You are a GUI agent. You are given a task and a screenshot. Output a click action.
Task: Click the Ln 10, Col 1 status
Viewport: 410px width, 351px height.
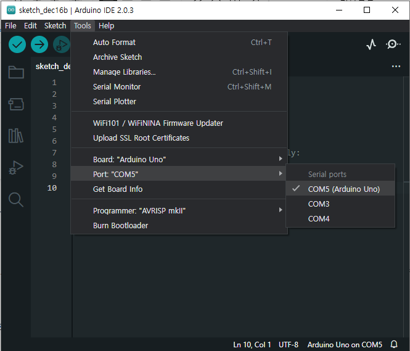pyautogui.click(x=252, y=344)
